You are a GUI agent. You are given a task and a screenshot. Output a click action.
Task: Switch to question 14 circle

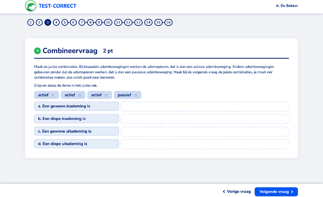[x=148, y=22]
